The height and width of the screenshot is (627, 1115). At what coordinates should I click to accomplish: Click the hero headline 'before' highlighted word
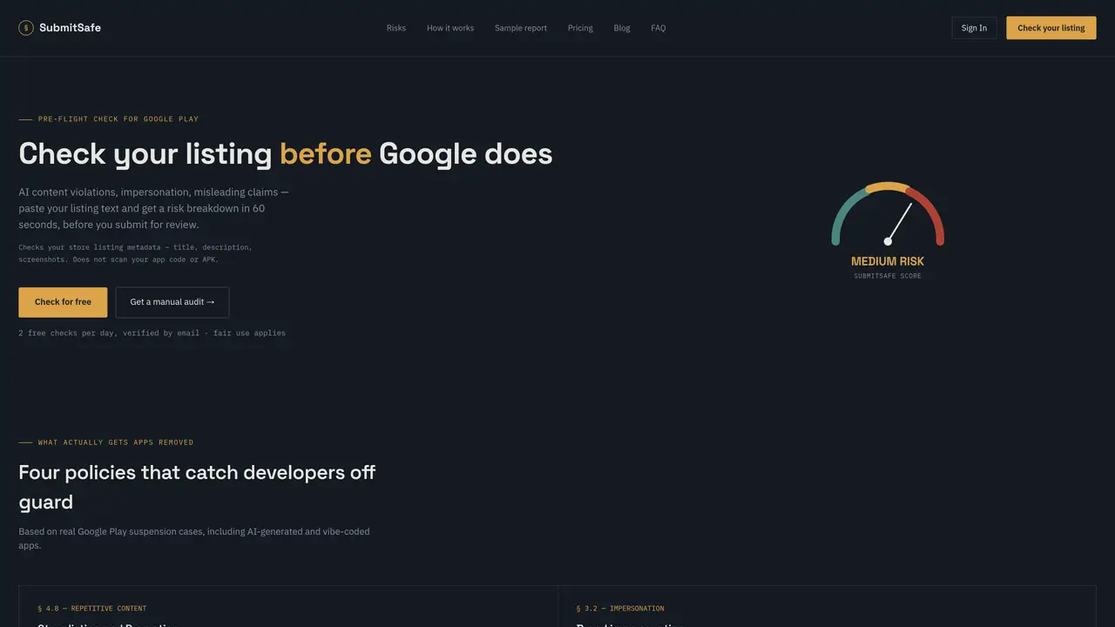tap(326, 154)
